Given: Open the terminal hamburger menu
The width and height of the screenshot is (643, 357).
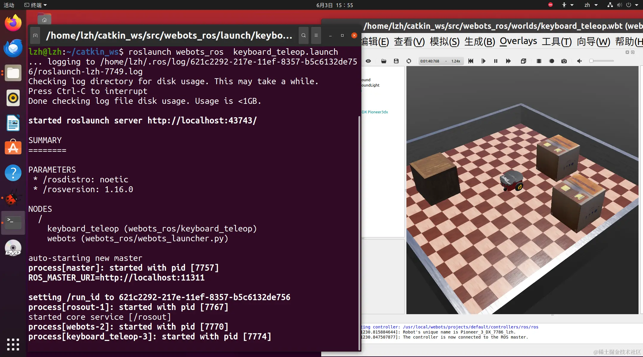Looking at the screenshot, I should [316, 35].
